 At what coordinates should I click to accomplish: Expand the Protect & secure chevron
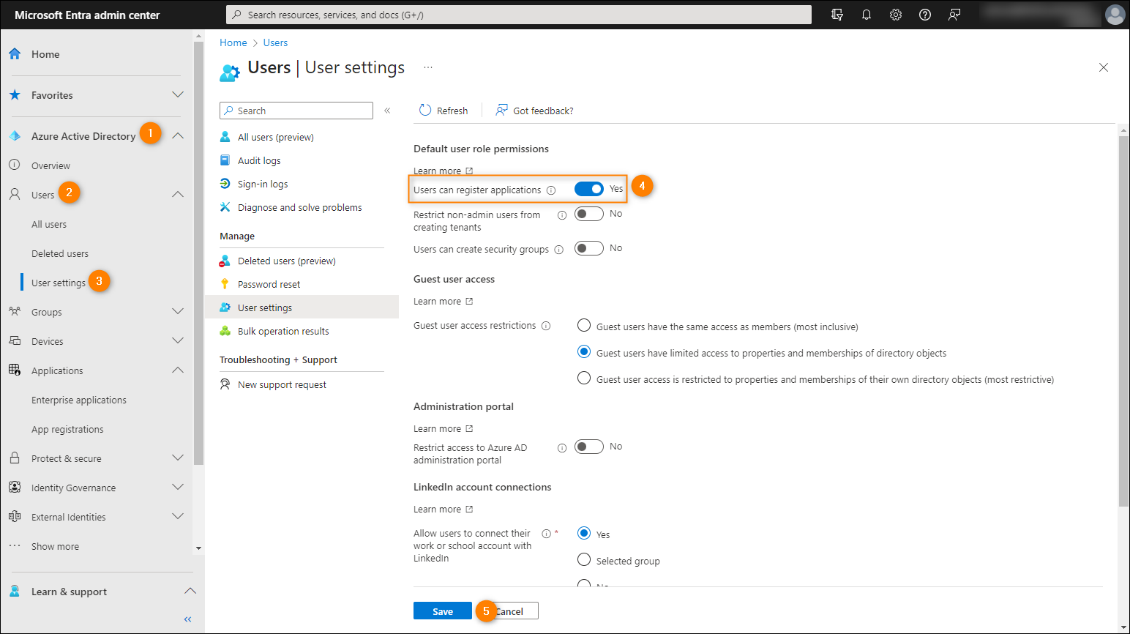coord(178,458)
